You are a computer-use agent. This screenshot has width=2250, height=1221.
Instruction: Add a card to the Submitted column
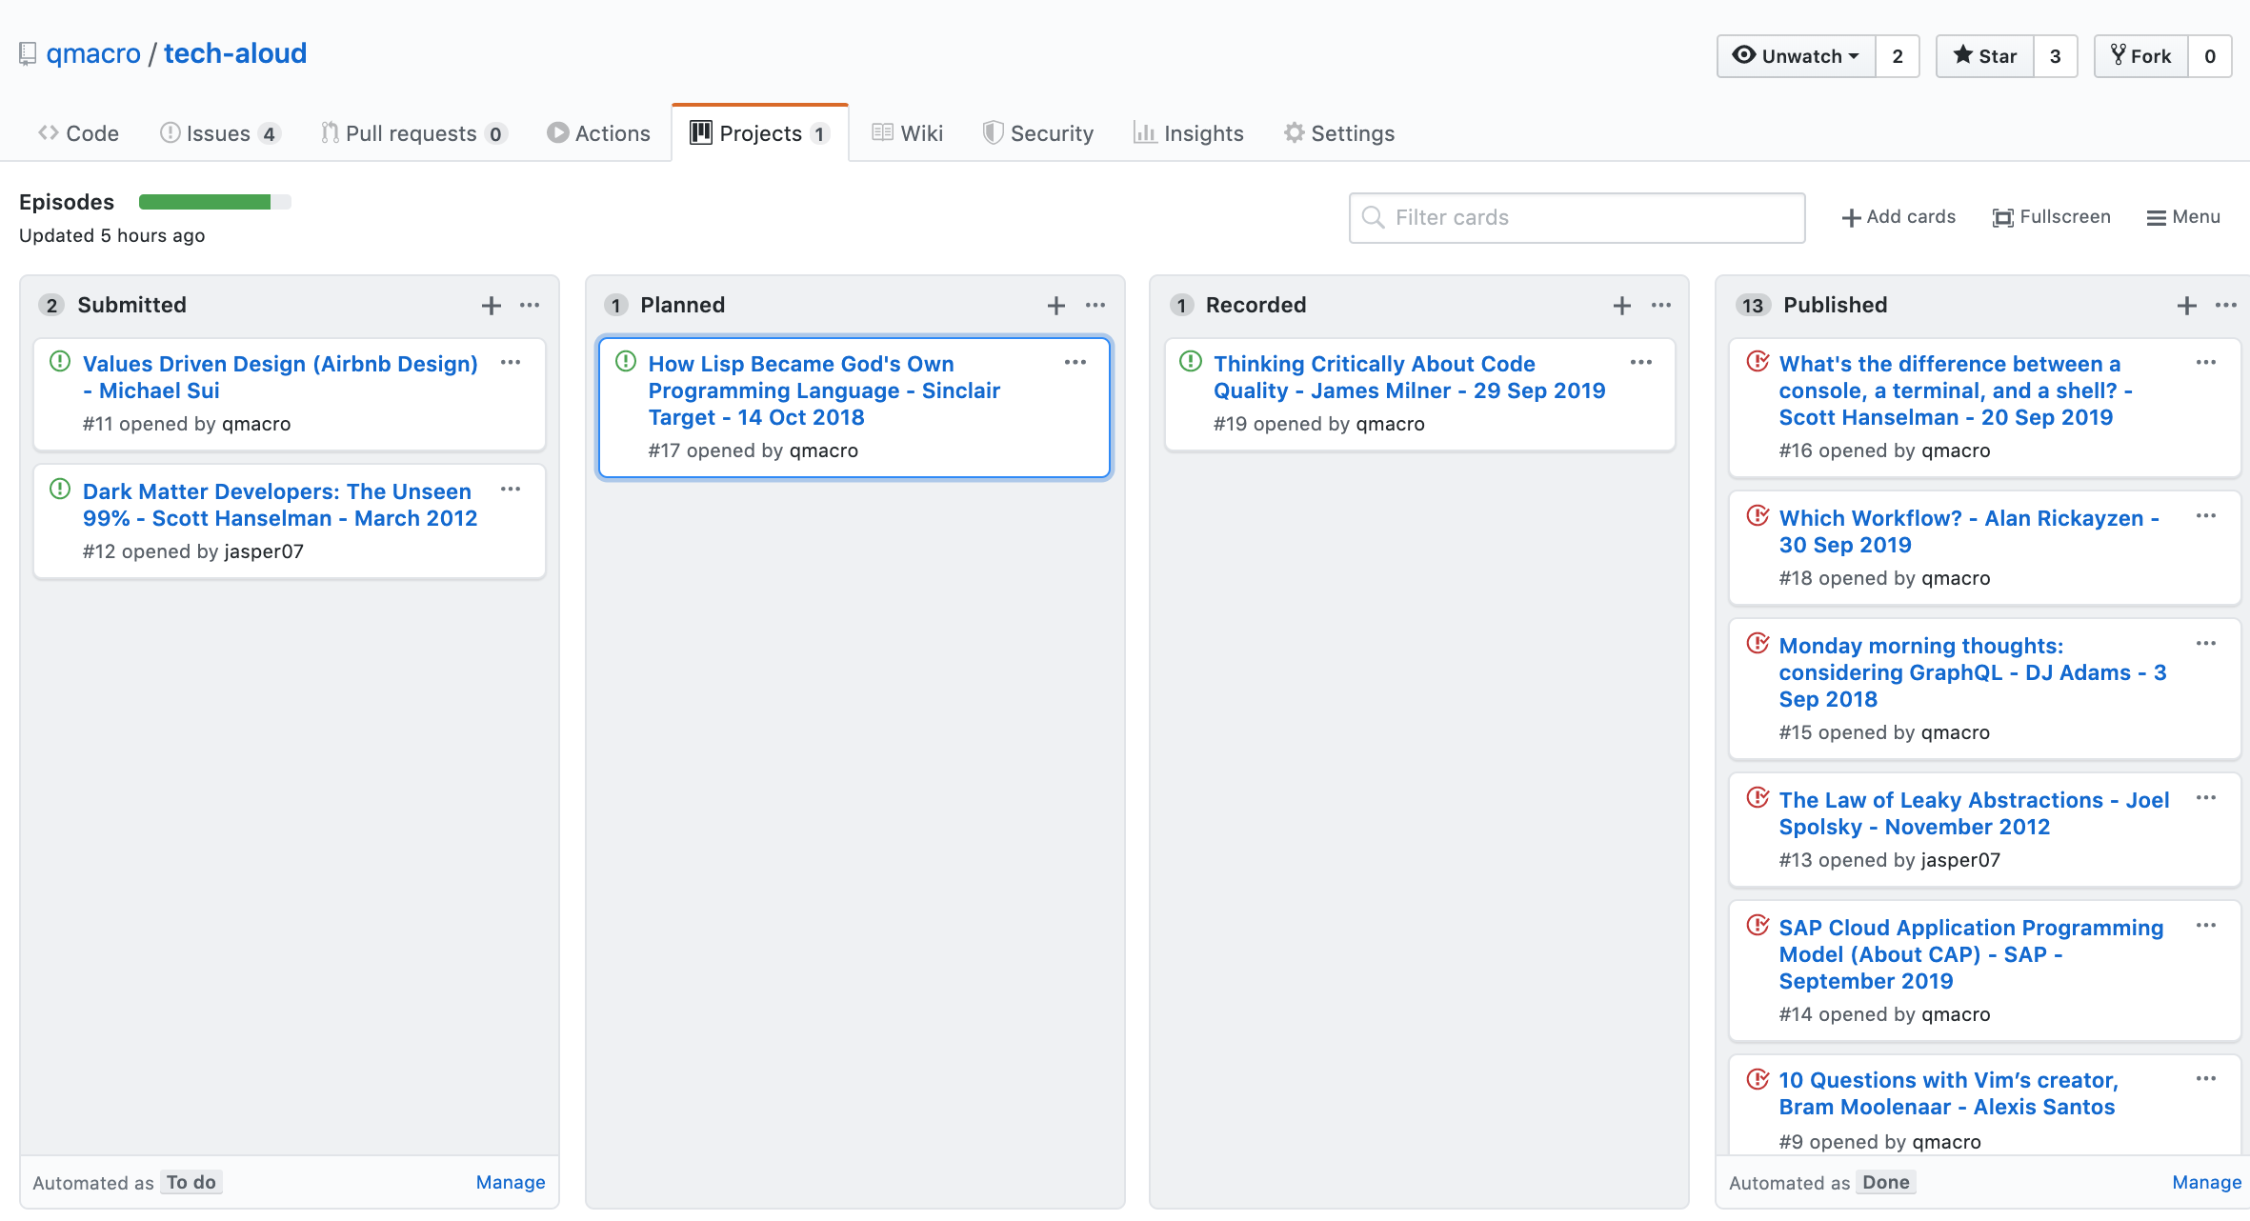(x=491, y=306)
